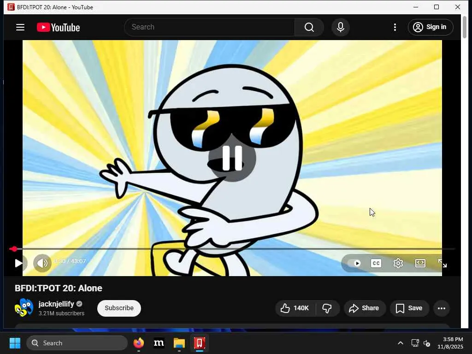Image resolution: width=472 pixels, height=354 pixels.
Task: Toggle closed captions with CC button
Action: pos(376,263)
